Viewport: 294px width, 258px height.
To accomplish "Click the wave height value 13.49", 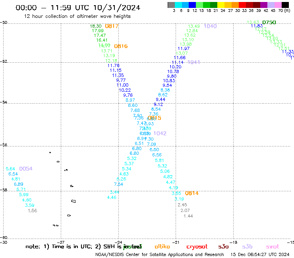I will point(194,26).
